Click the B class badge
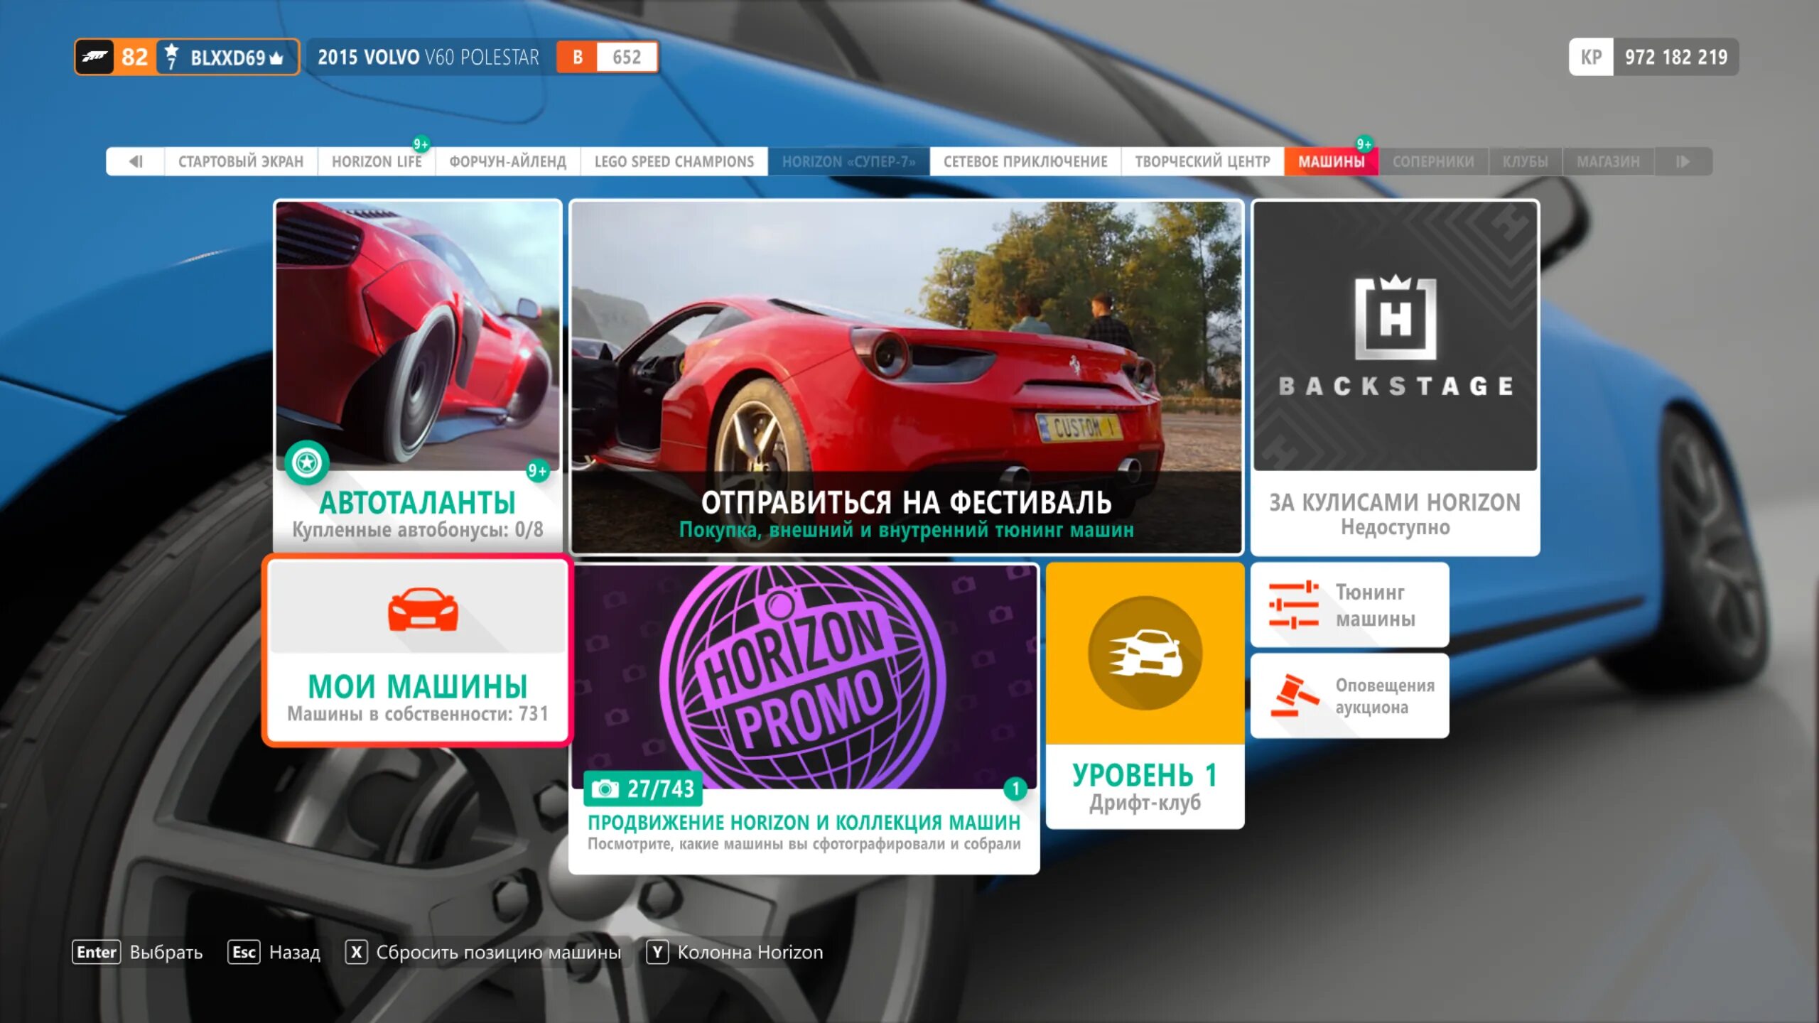This screenshot has width=1819, height=1023. pos(577,57)
